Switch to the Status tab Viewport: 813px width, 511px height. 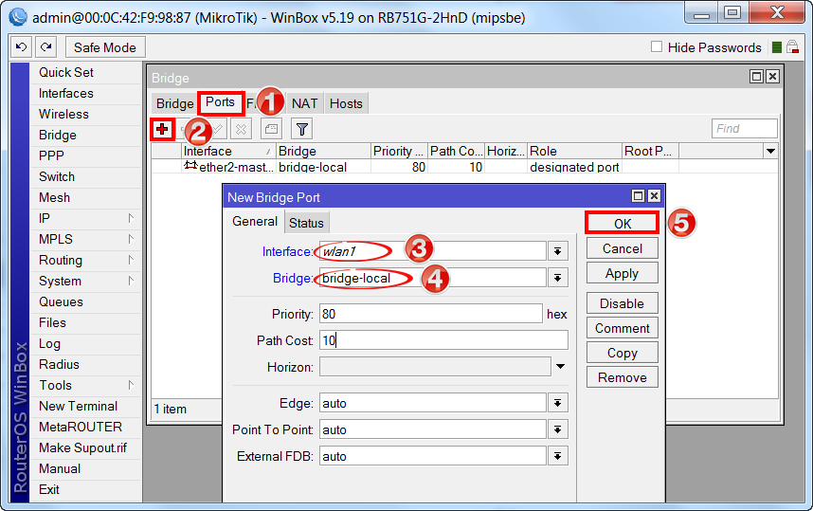[306, 223]
